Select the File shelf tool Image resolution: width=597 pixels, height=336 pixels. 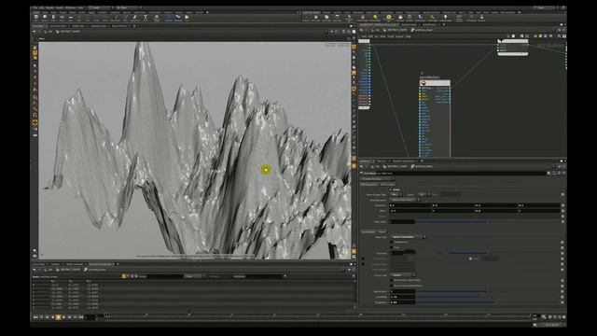[x=187, y=17]
